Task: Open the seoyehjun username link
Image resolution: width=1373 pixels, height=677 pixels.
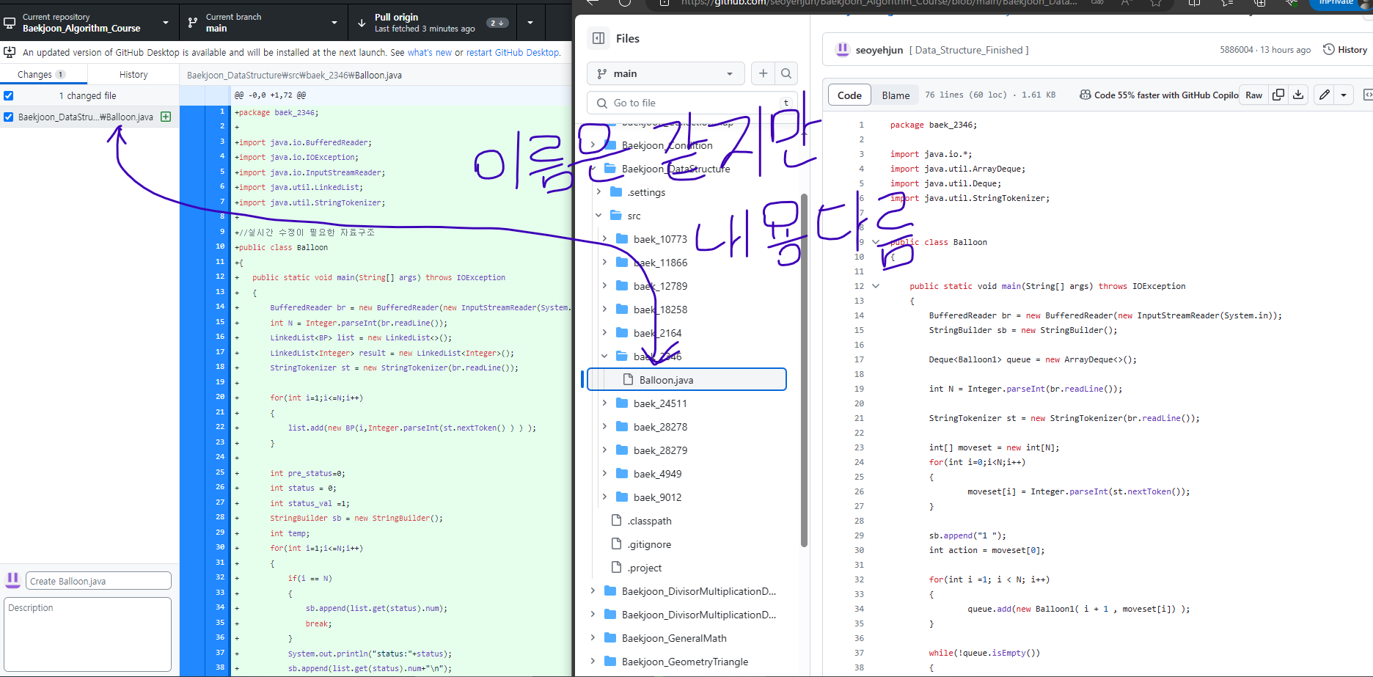Action: click(879, 50)
